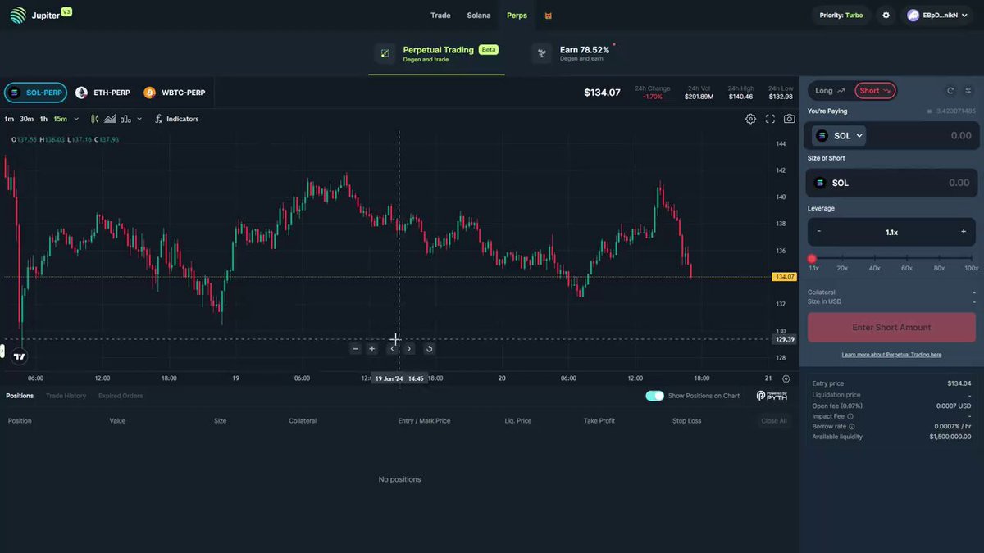Click the Perpetual Trading chart icon
Image resolution: width=984 pixels, height=553 pixels.
(x=385, y=54)
